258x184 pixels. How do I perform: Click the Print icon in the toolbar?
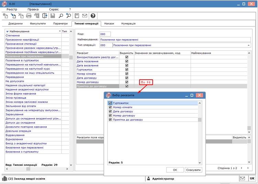(x=29, y=16)
